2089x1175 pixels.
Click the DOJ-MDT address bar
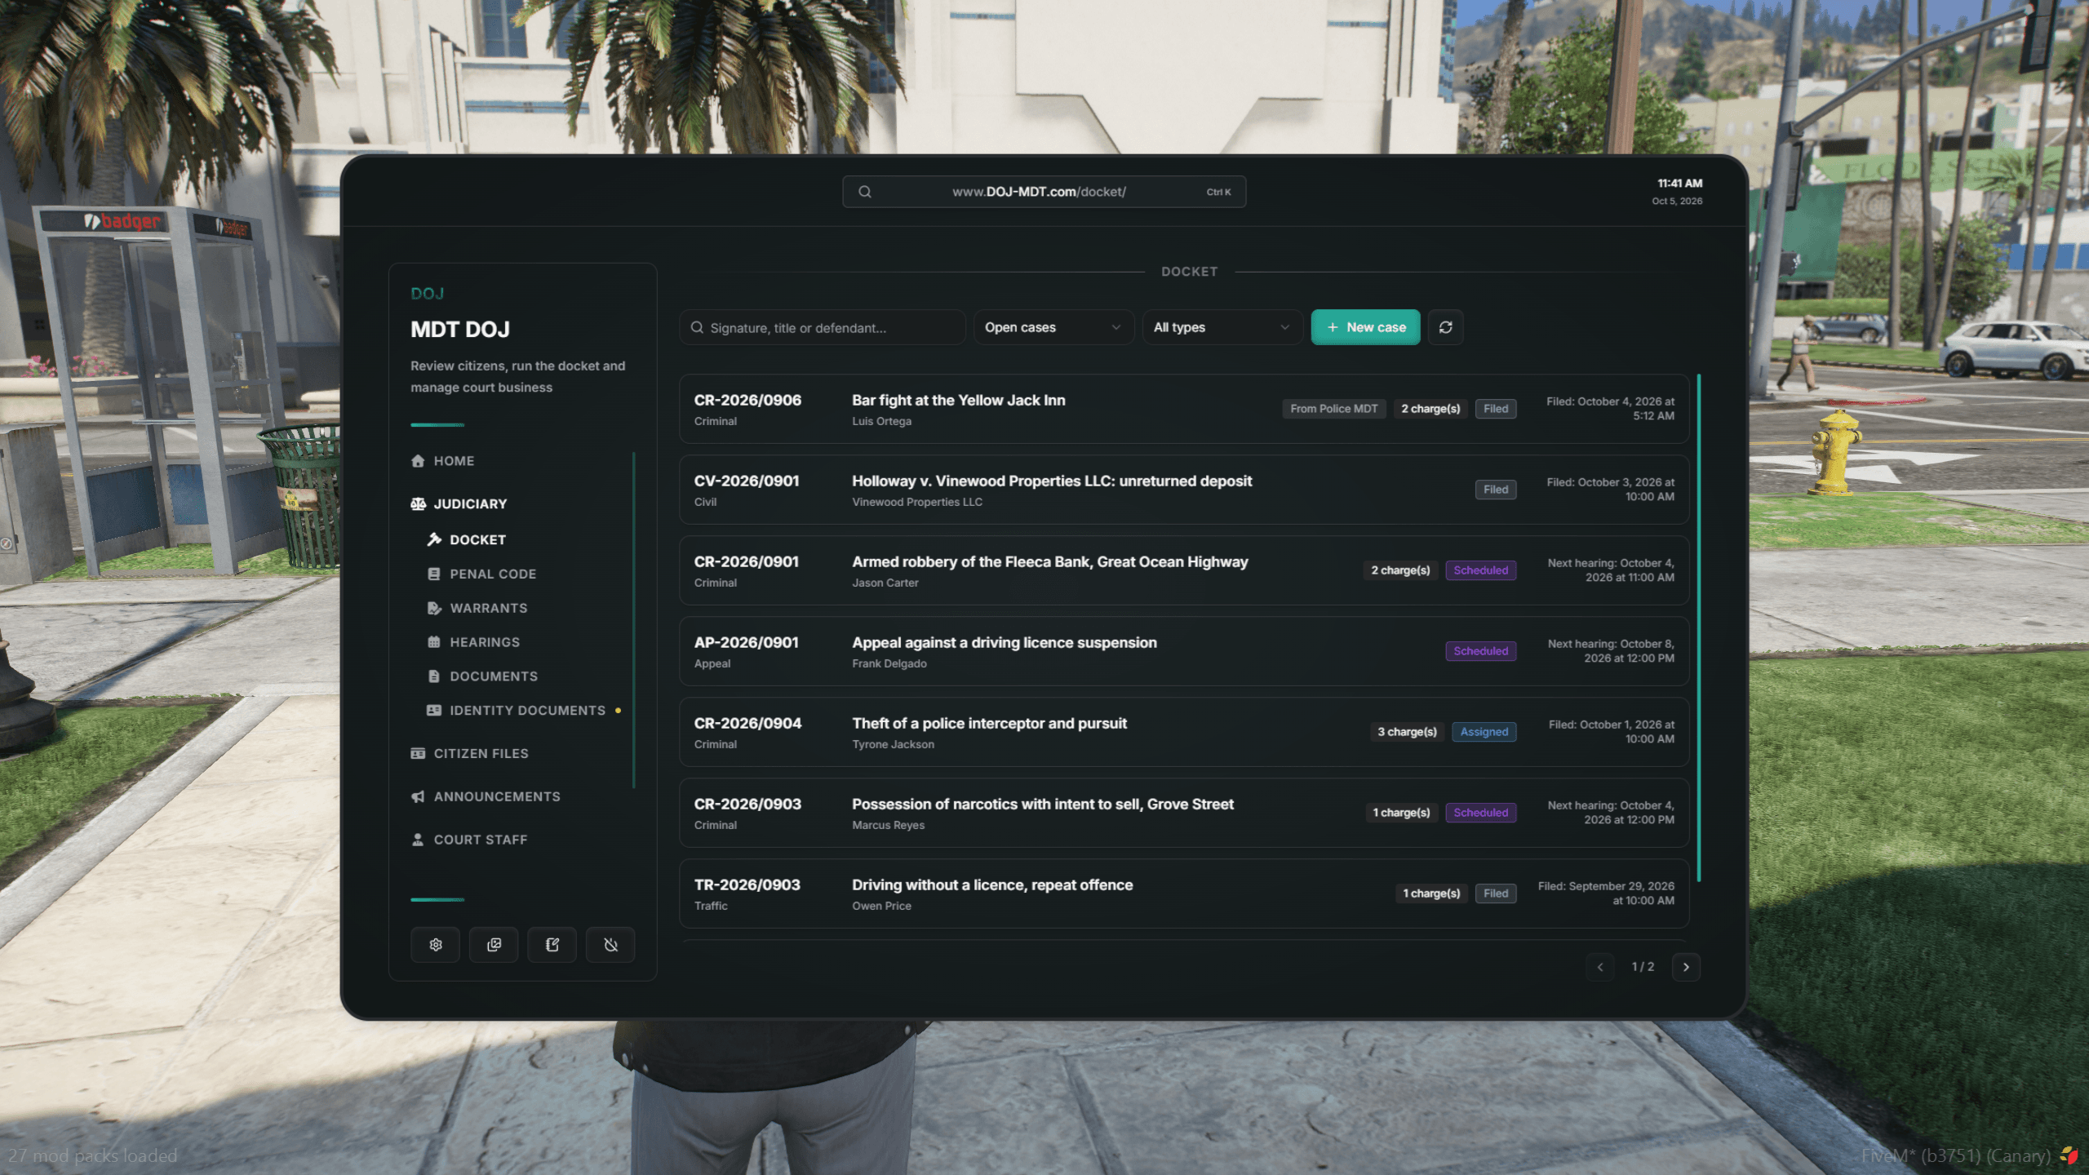[1044, 192]
